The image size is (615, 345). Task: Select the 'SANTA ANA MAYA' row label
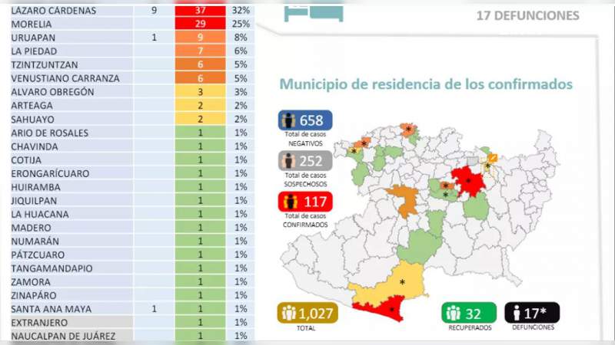coord(51,309)
